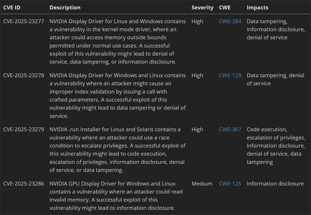
Task: Click the Severity column header
Action: coord(202,8)
